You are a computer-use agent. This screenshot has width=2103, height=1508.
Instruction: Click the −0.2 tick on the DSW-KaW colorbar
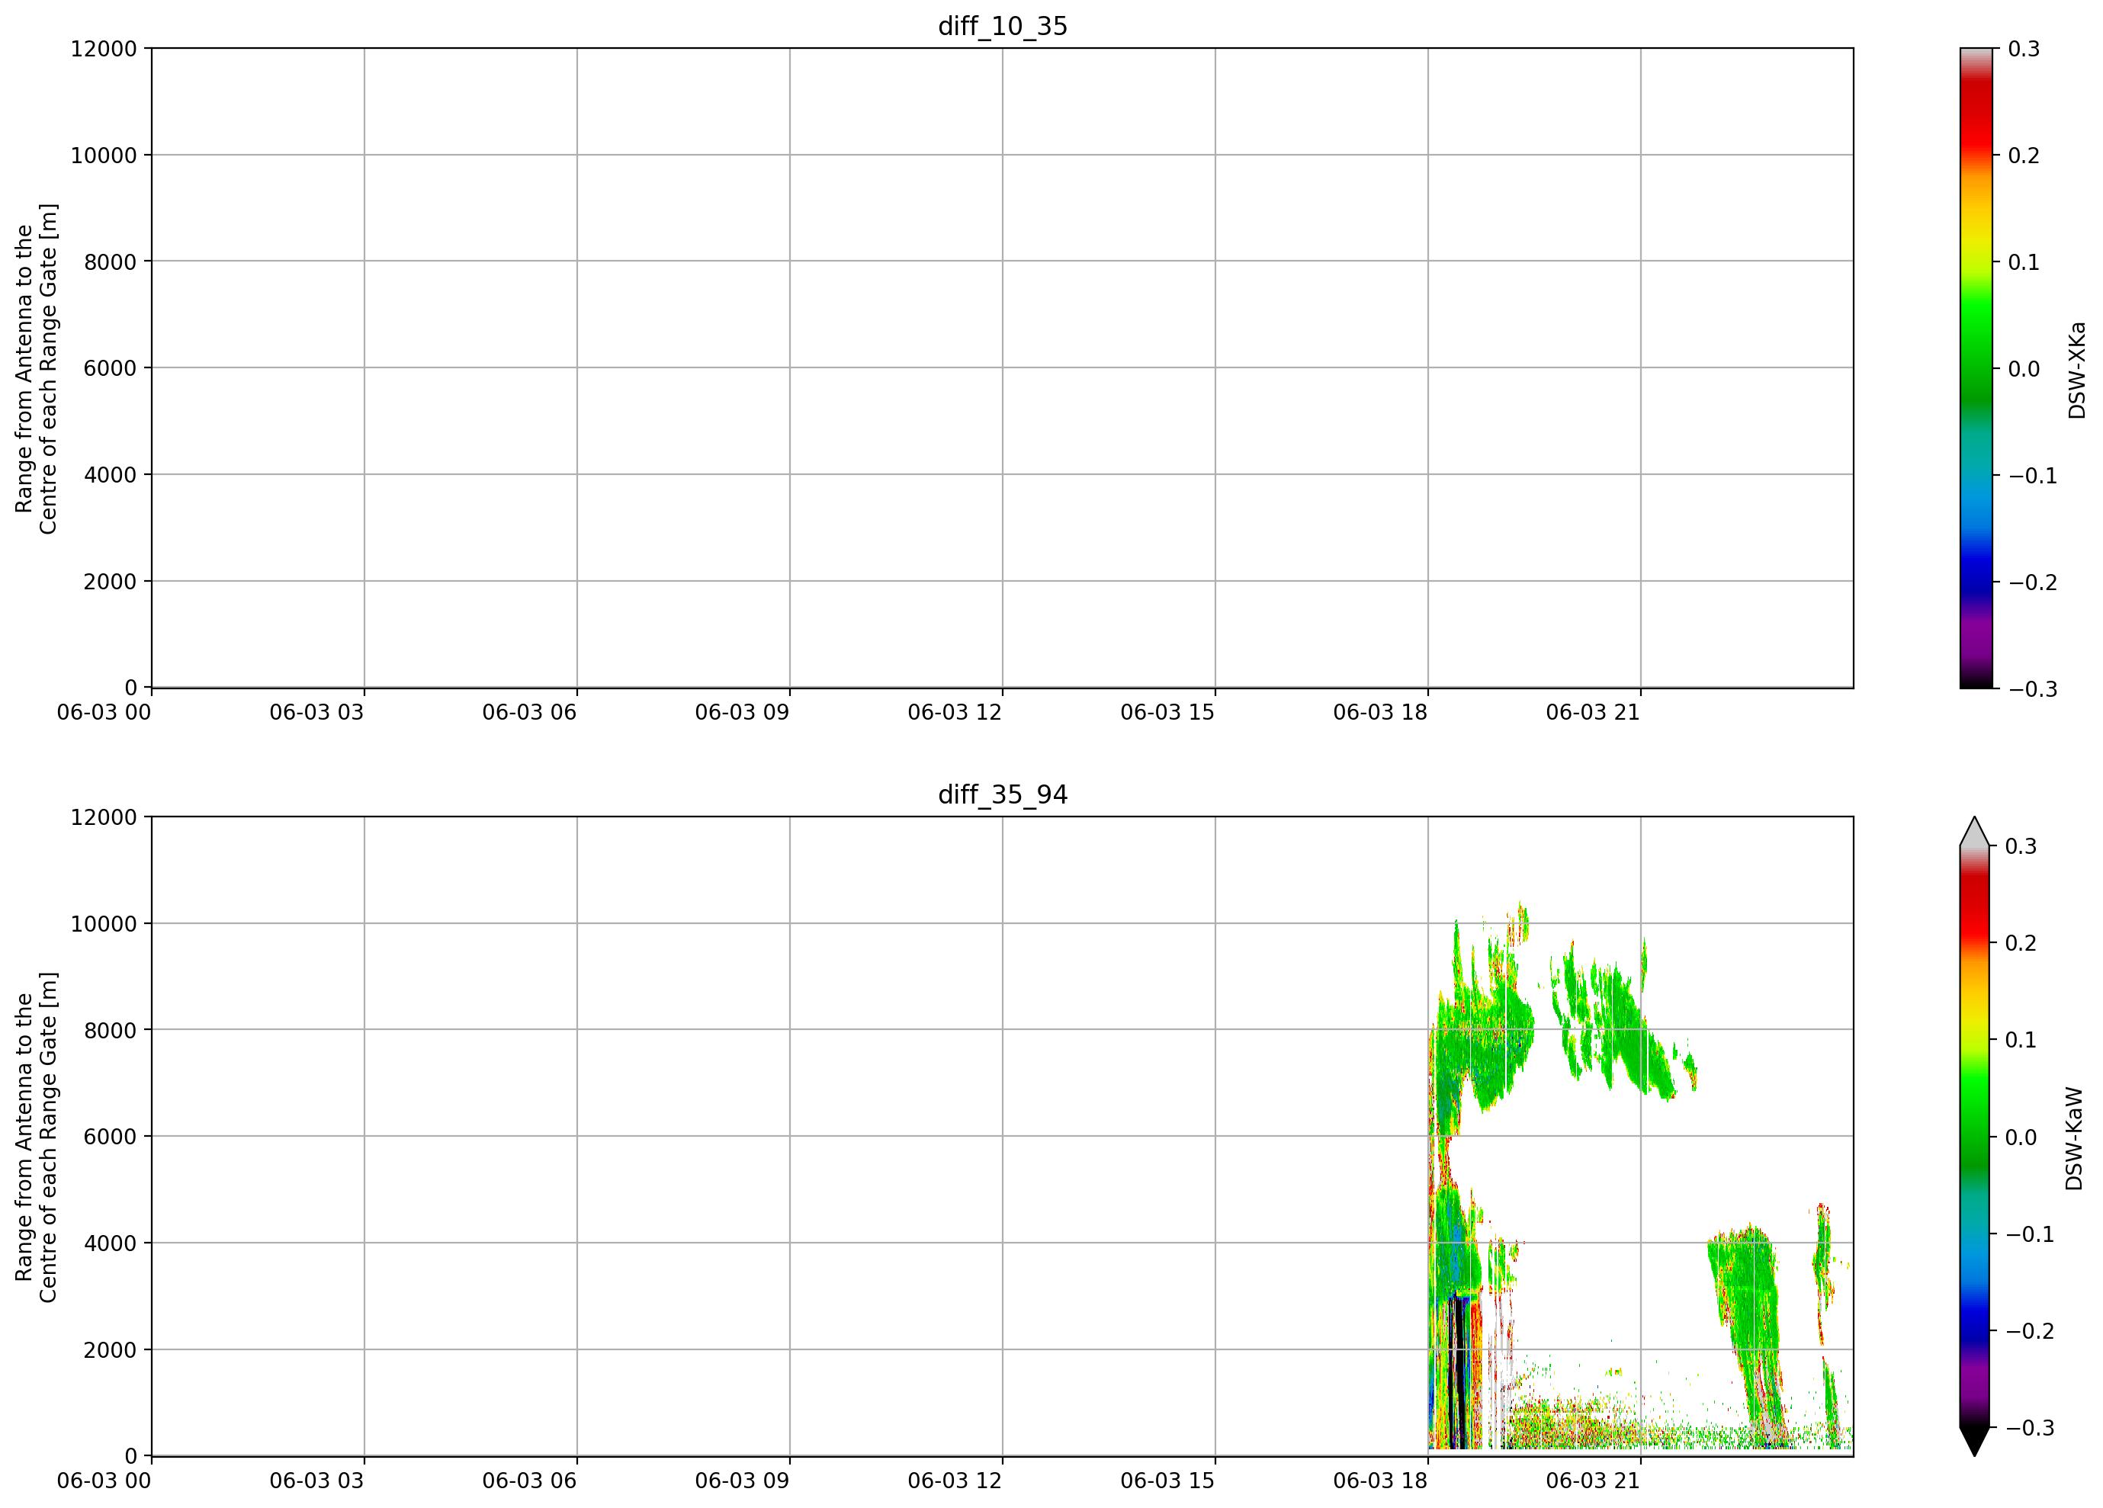click(2031, 1331)
